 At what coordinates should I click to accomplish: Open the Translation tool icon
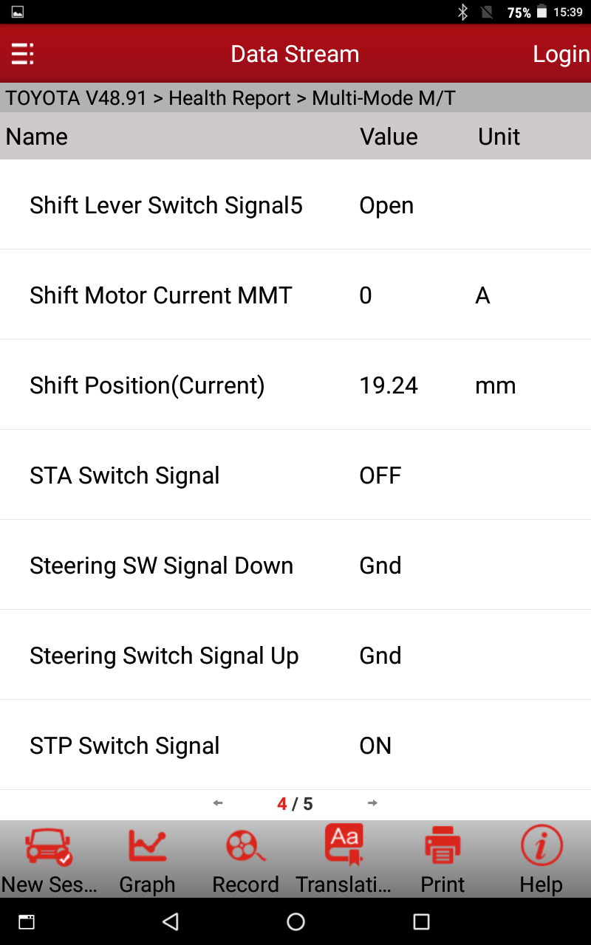[344, 845]
